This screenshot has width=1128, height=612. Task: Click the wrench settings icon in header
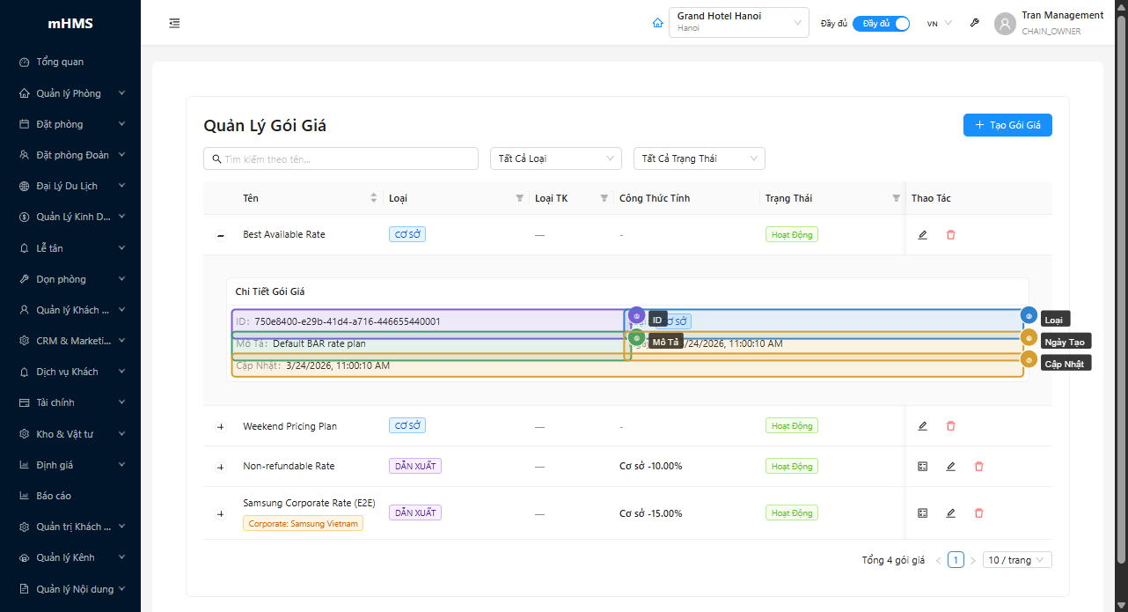pyautogui.click(x=975, y=24)
